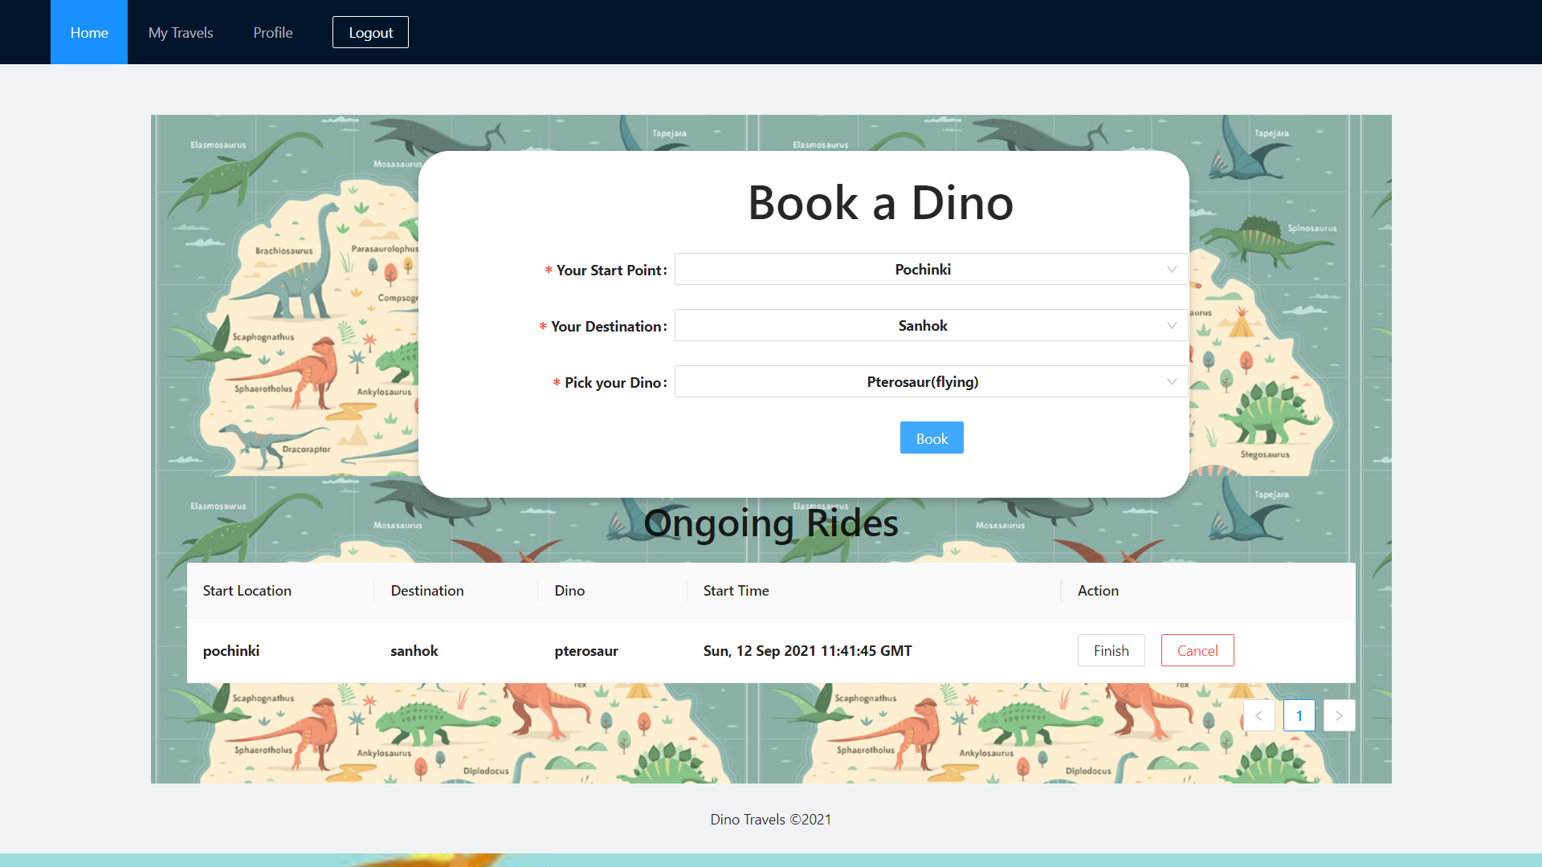
Task: Click chevron icon in Destination field
Action: click(1172, 326)
